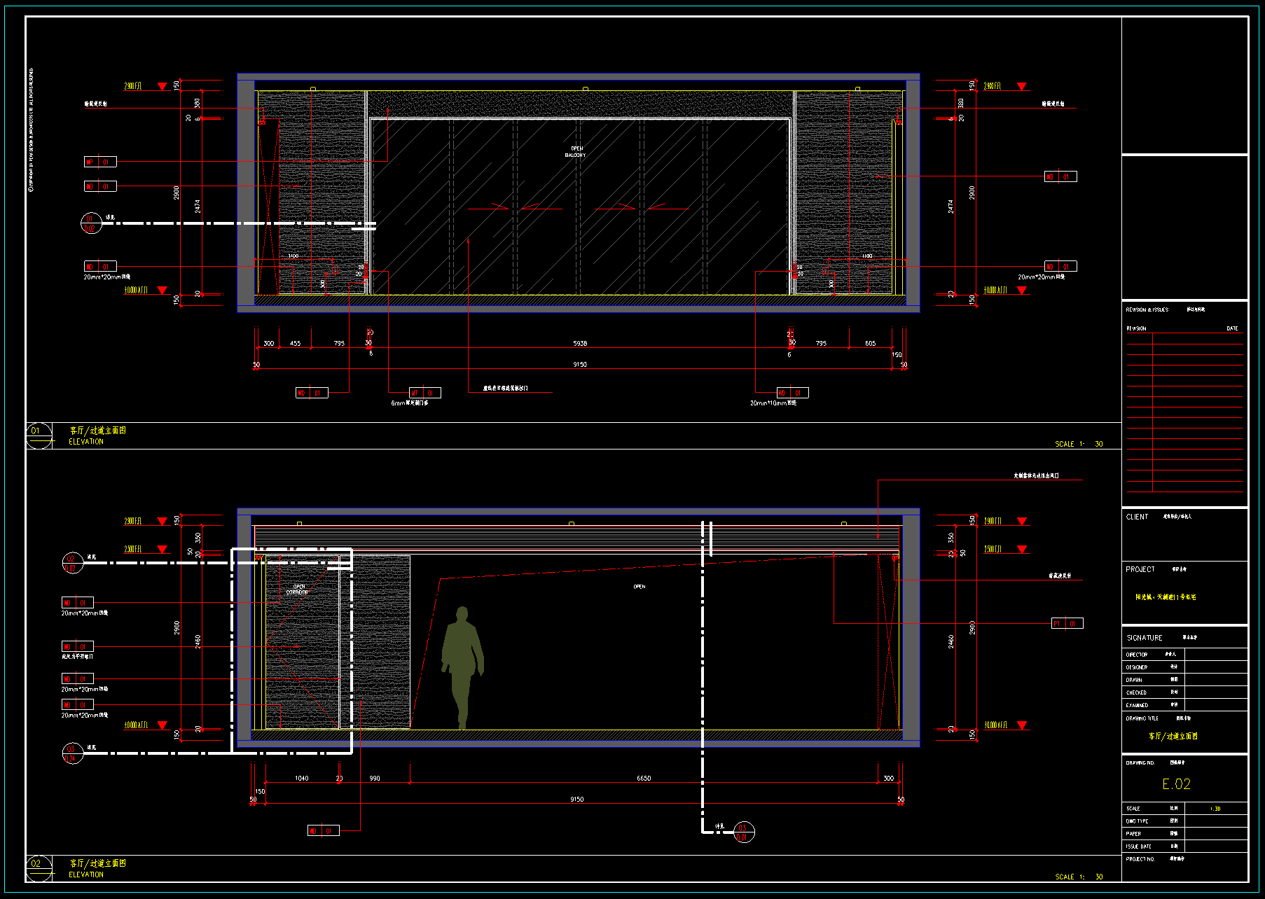Click the 5936 dimension text

(580, 343)
